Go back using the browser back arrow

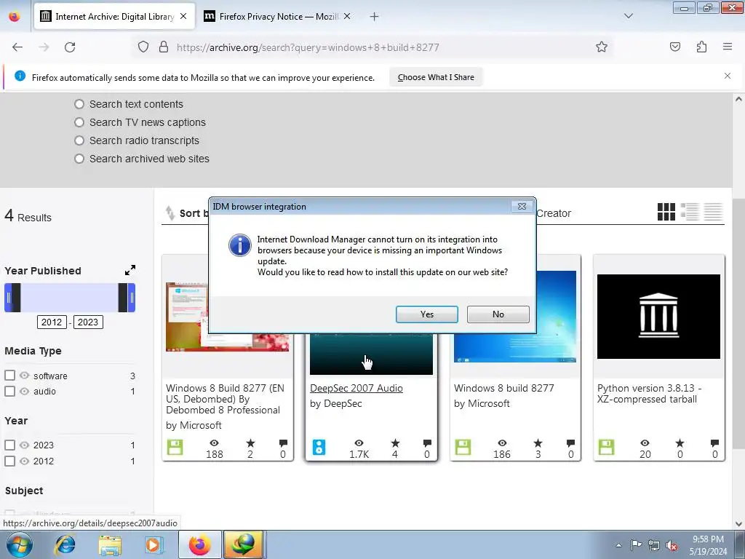[17, 47]
